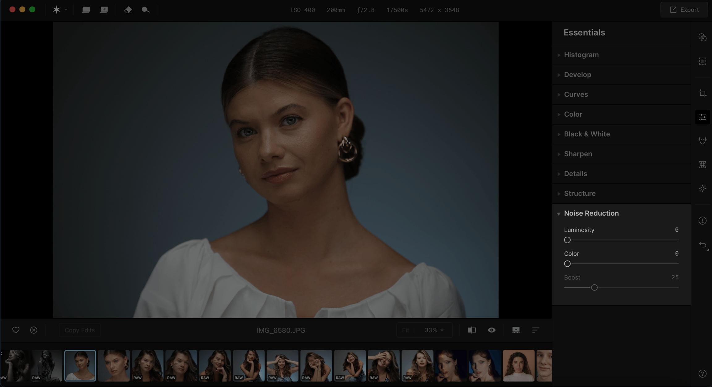Toggle the eye preview of original
Viewport: 712px width, 387px height.
click(x=491, y=330)
